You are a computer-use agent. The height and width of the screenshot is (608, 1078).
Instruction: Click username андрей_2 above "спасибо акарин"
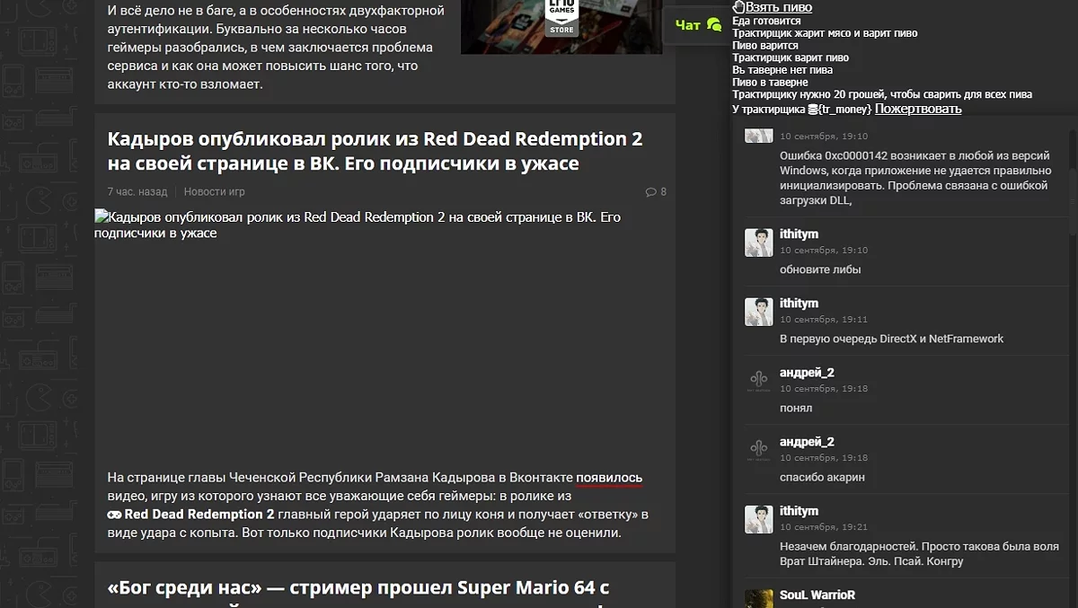(x=807, y=442)
